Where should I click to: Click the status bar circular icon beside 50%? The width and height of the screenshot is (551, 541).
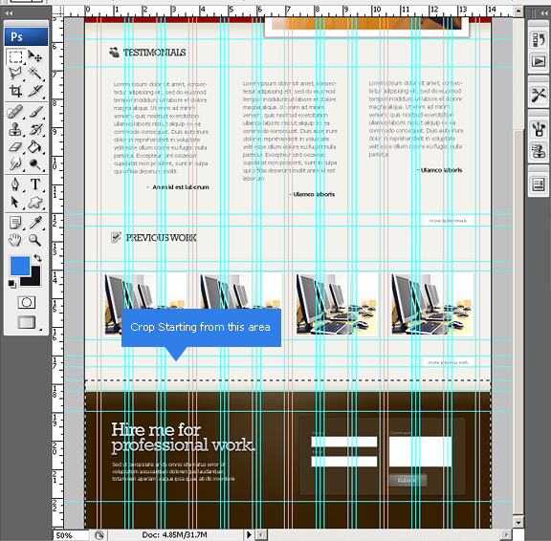(99, 535)
